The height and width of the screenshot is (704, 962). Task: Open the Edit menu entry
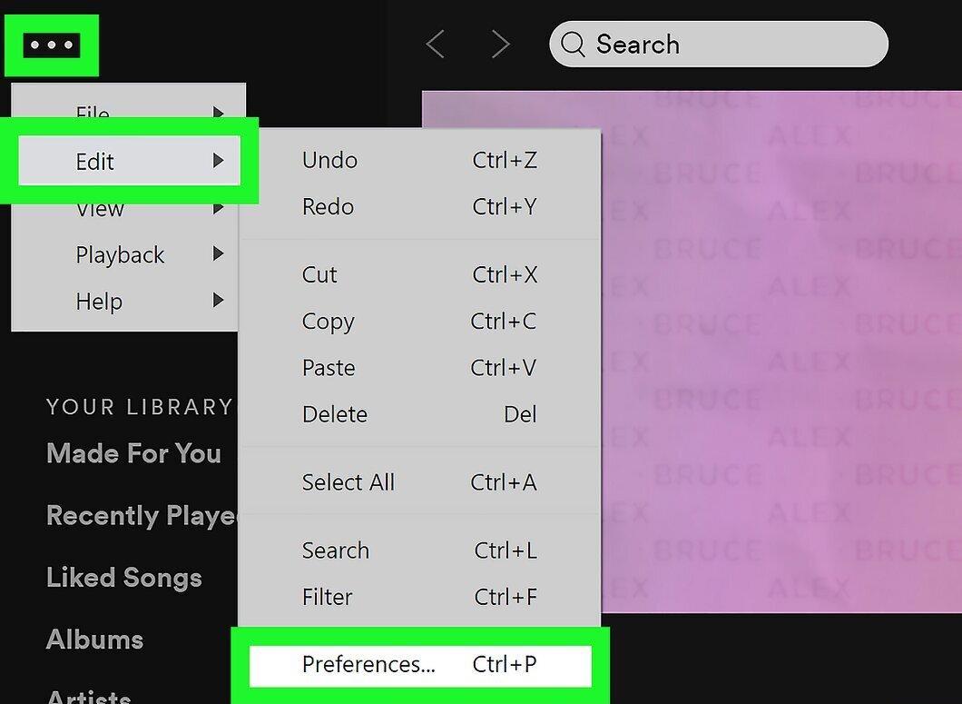pyautogui.click(x=130, y=161)
